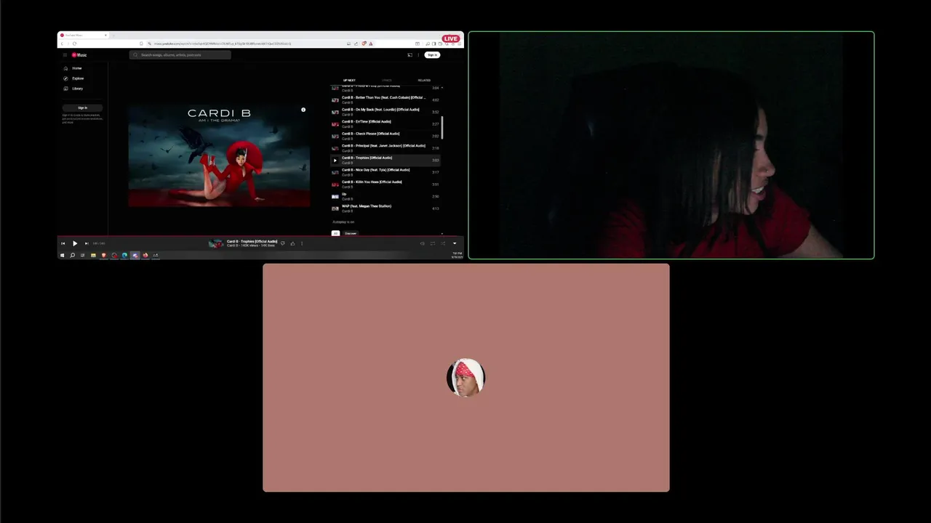Image resolution: width=931 pixels, height=523 pixels.
Task: Click the YouTube Music logo
Action: tap(79, 55)
